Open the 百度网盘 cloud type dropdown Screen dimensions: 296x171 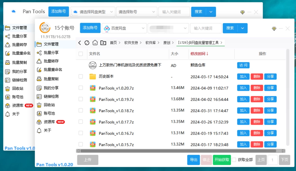(x=124, y=28)
